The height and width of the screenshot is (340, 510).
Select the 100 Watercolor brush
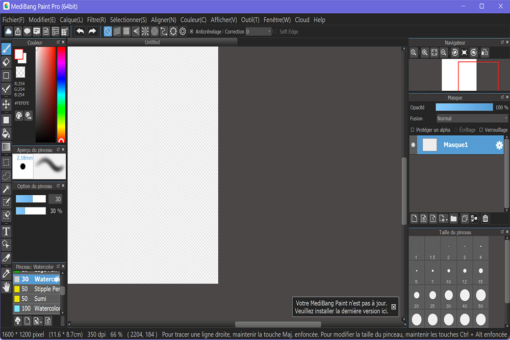[36, 308]
